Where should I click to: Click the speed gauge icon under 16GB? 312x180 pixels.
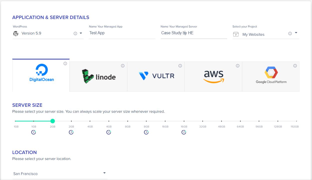click(x=184, y=132)
